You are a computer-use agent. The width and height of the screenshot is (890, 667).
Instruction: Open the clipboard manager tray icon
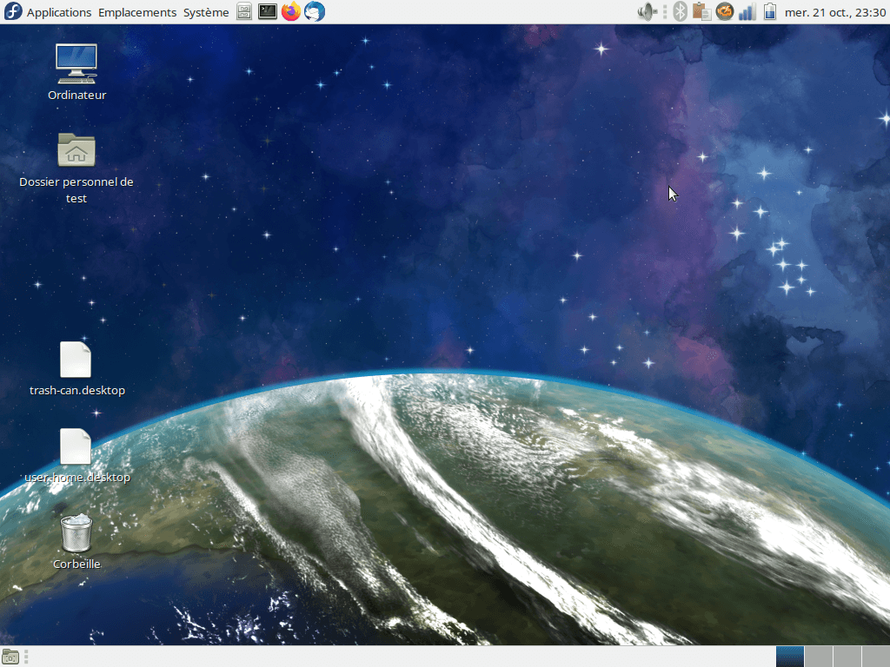(x=702, y=12)
